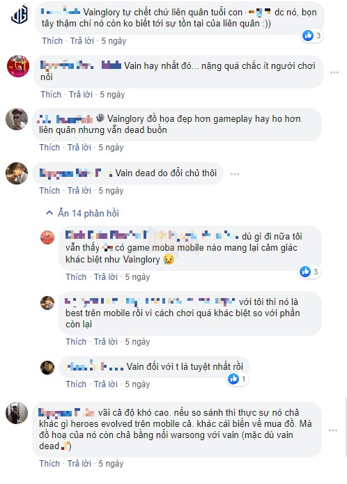Click the page scrollbar on right edge
347x484 pixels.
tap(346, 428)
